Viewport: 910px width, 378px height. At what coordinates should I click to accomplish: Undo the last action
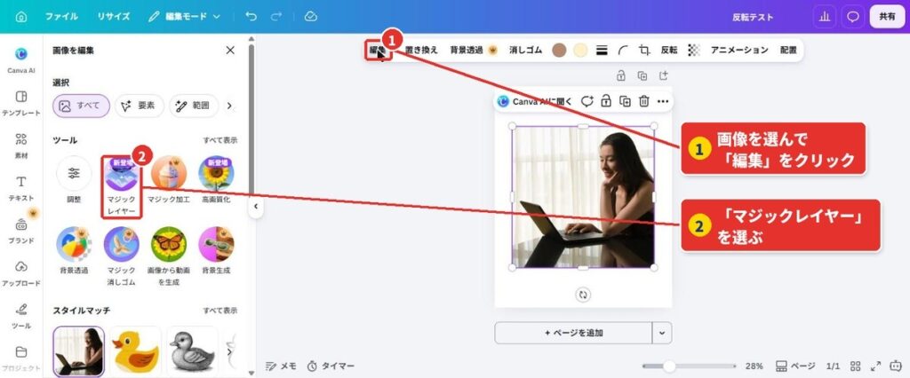(251, 17)
